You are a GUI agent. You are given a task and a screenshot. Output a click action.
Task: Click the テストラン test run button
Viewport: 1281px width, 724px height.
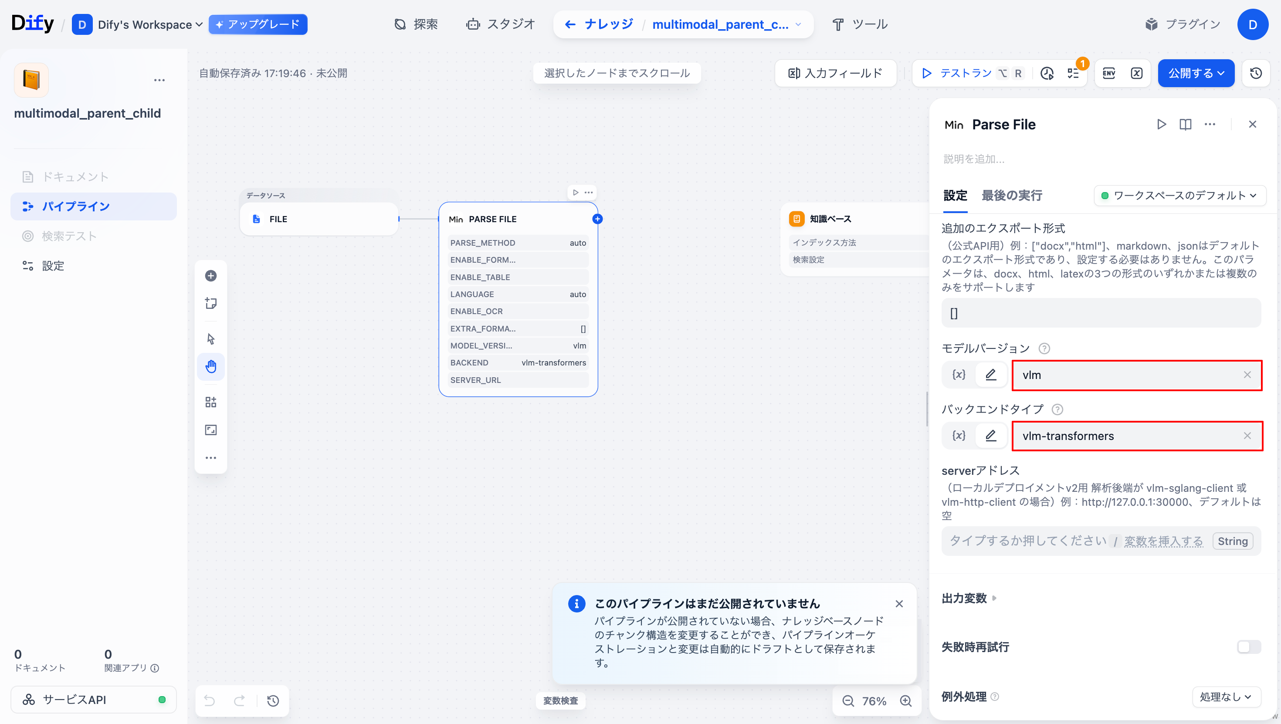(x=957, y=74)
